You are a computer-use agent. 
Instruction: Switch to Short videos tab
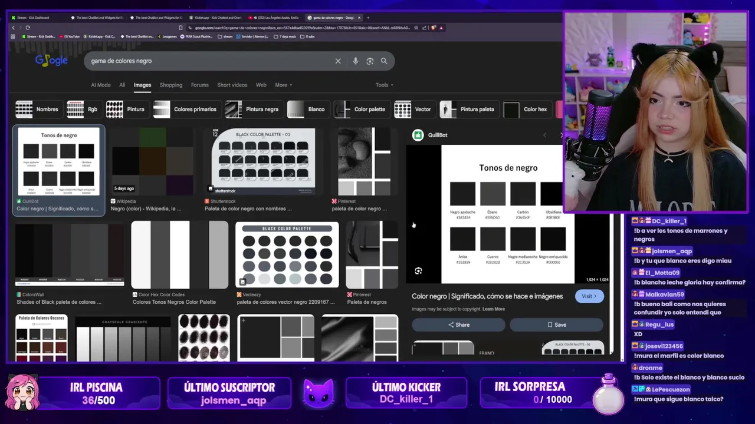(x=232, y=85)
